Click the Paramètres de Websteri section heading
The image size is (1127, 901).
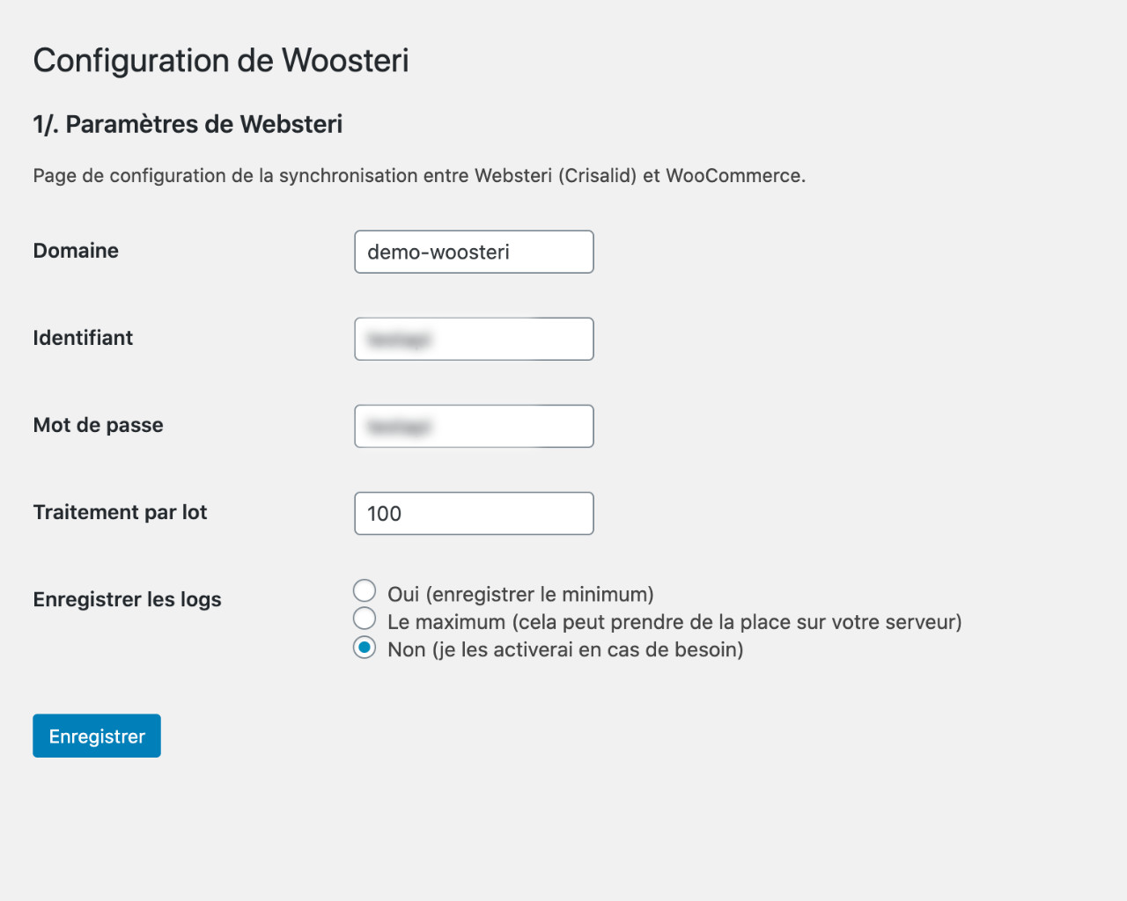point(188,124)
